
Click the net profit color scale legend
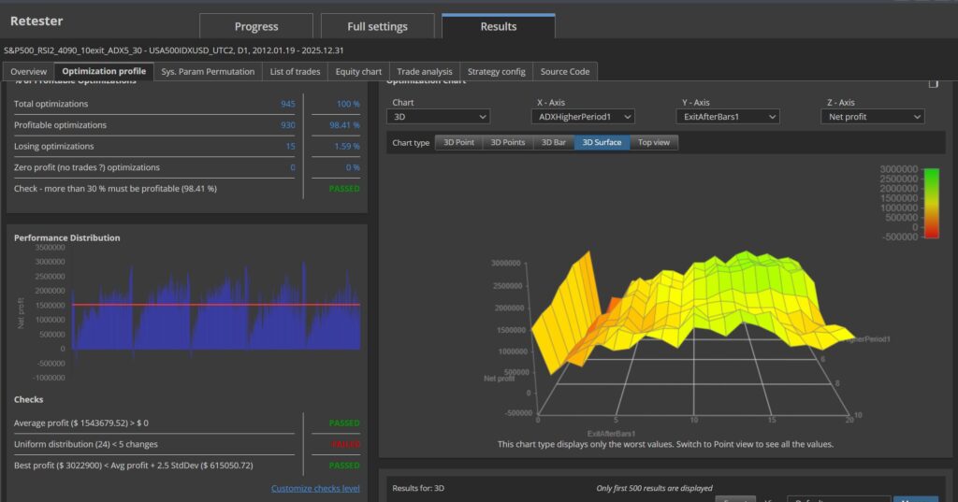point(931,203)
